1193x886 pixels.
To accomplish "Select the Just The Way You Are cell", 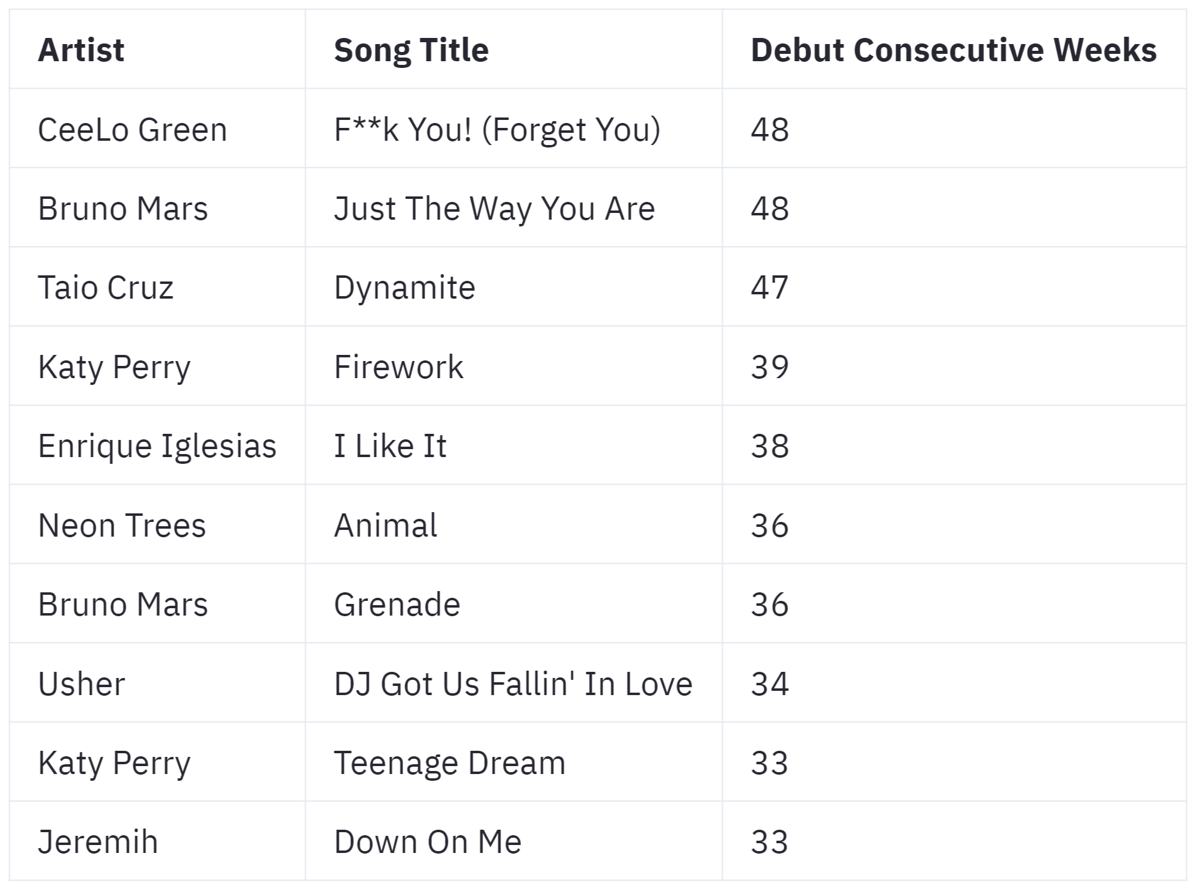I will point(494,209).
